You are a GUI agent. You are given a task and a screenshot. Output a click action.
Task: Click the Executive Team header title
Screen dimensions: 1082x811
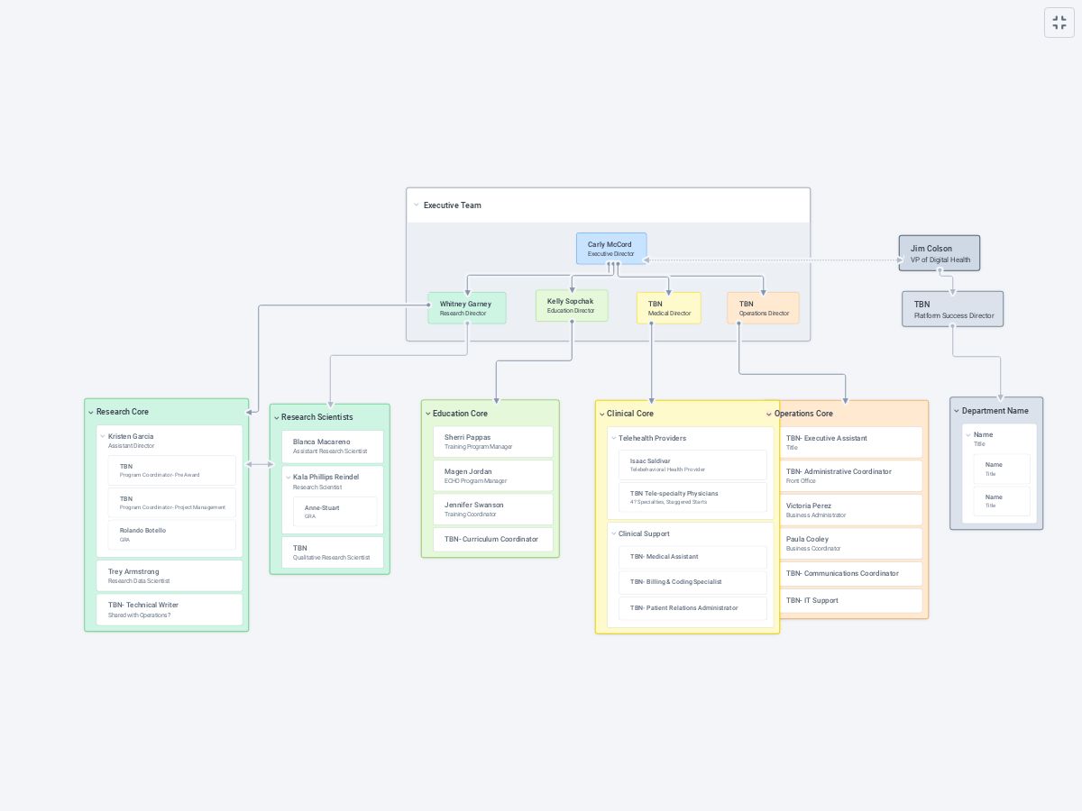(x=453, y=205)
